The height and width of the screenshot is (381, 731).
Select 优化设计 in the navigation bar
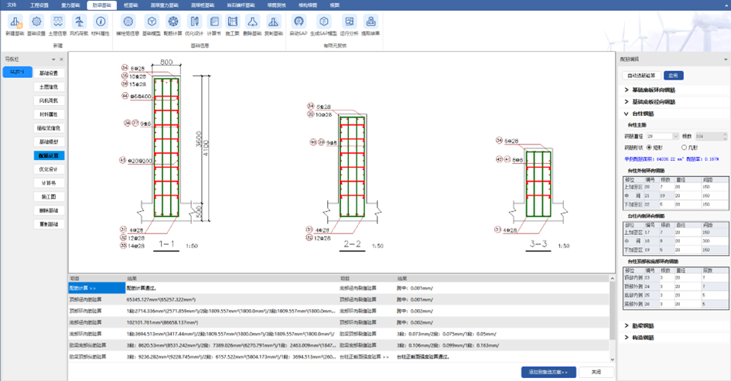coord(48,169)
